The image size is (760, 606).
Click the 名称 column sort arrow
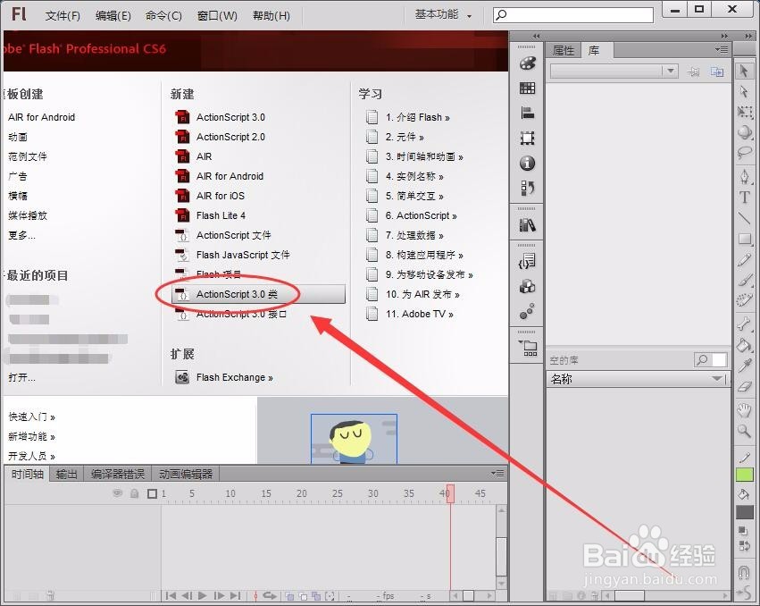[717, 378]
